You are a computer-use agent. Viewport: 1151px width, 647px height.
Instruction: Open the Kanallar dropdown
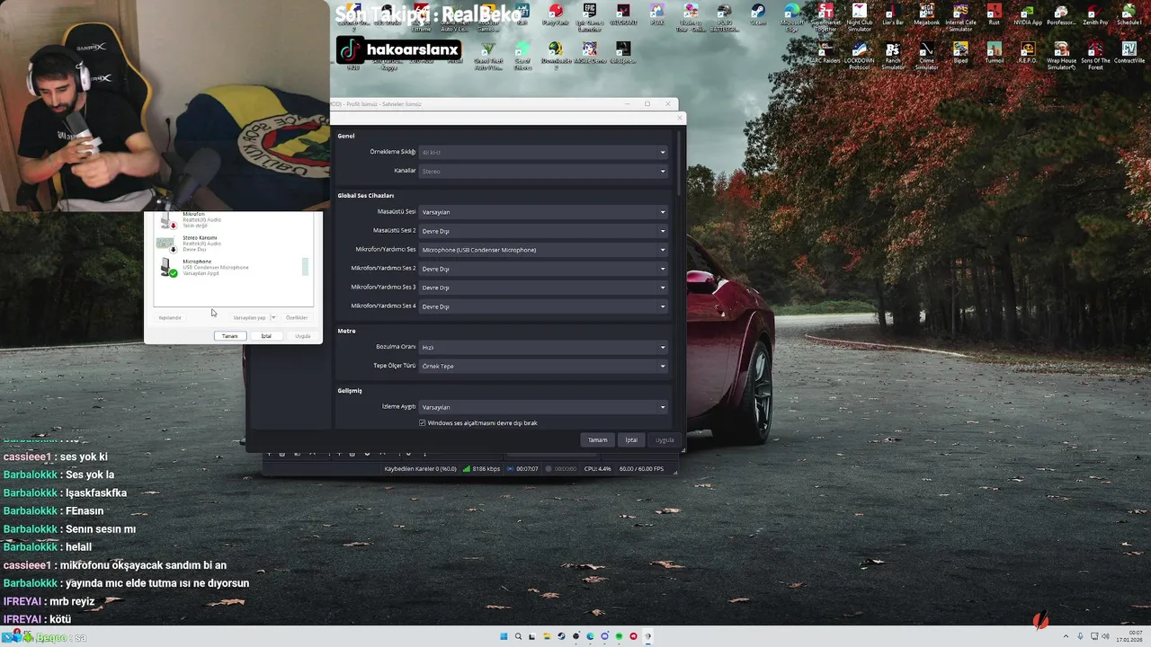(x=544, y=171)
